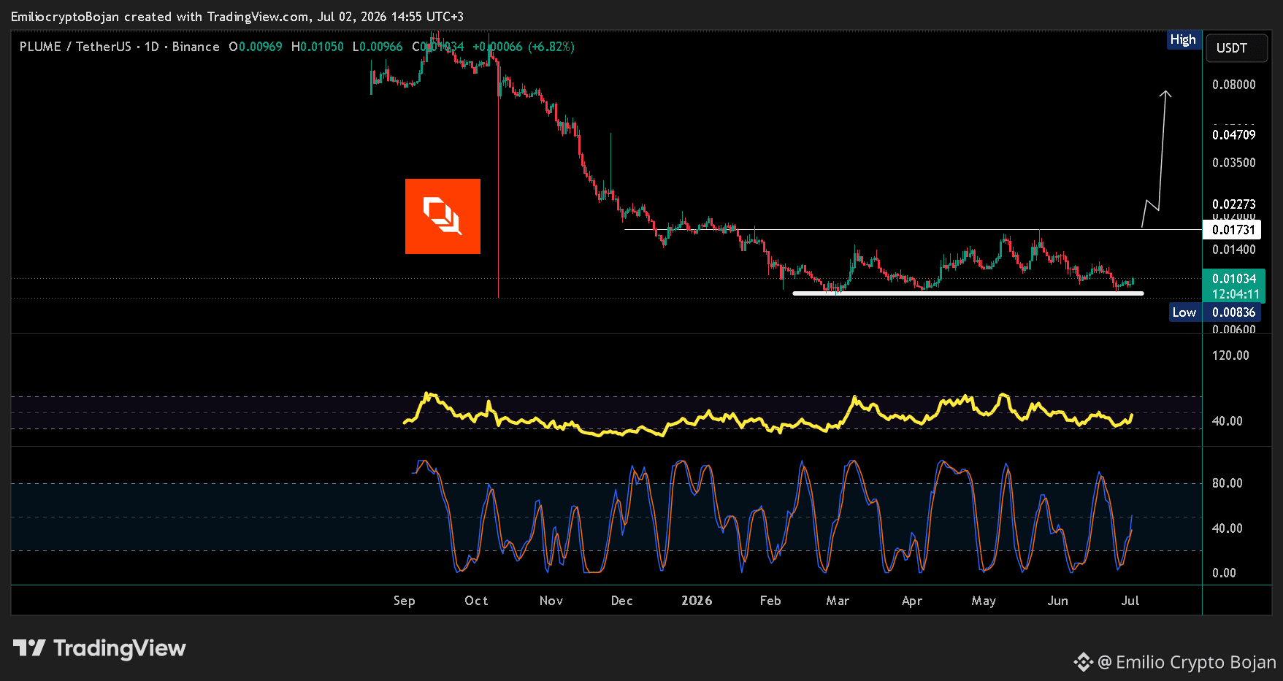The image size is (1283, 681).
Task: Select the High price label tag
Action: point(1183,39)
